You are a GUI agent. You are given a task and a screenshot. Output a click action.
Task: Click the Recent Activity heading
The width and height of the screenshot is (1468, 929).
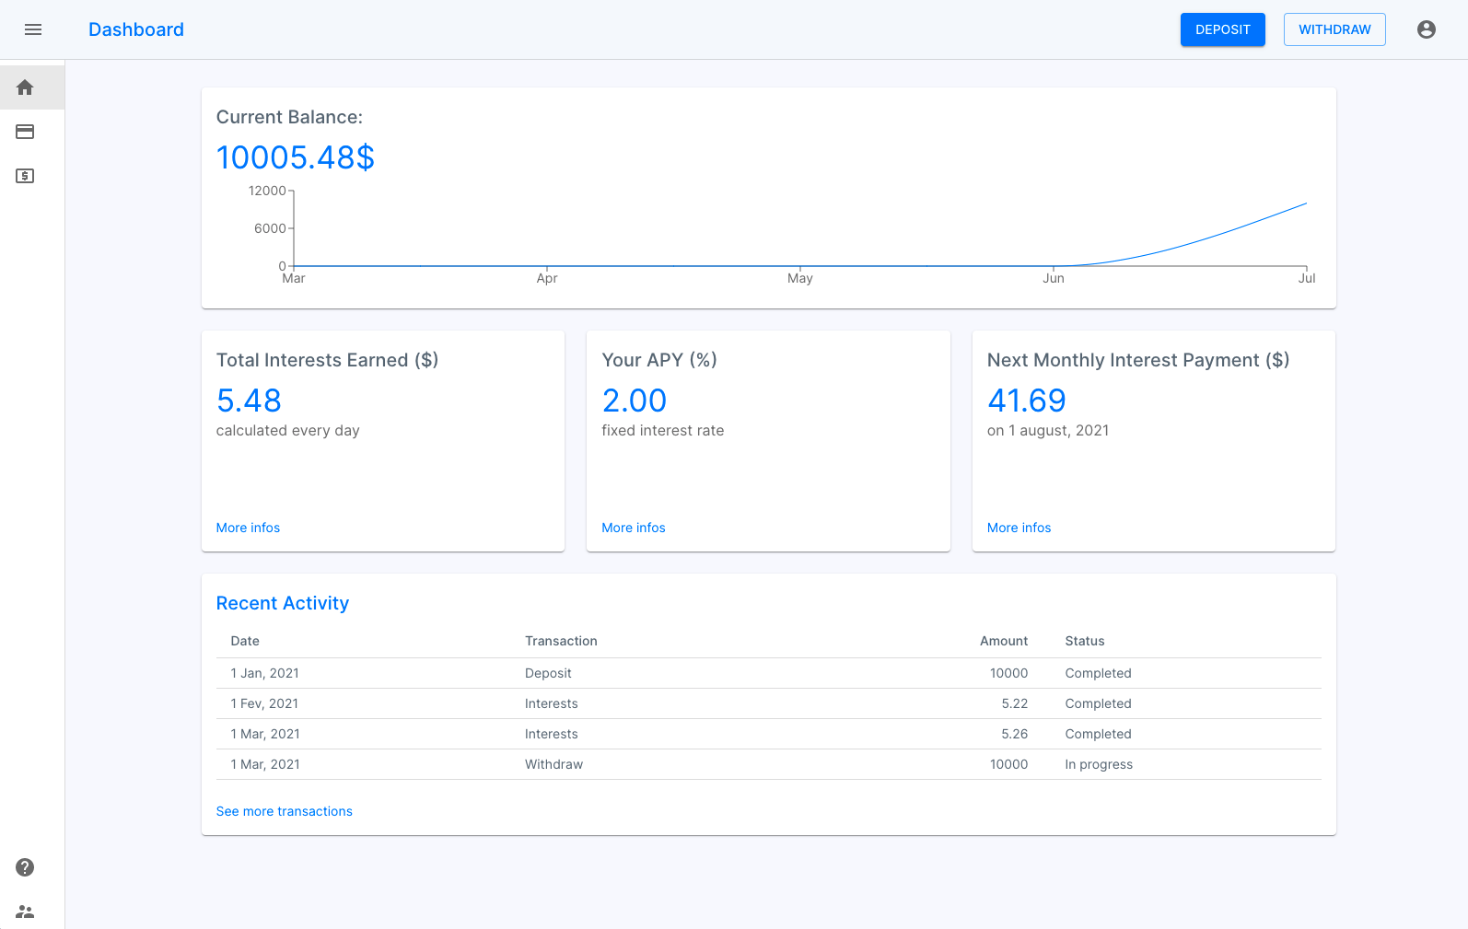point(283,603)
